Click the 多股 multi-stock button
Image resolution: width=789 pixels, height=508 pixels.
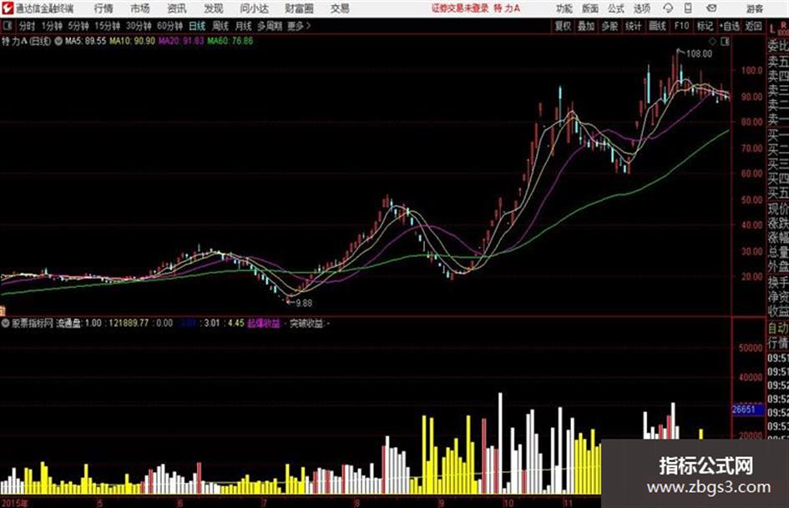609,26
